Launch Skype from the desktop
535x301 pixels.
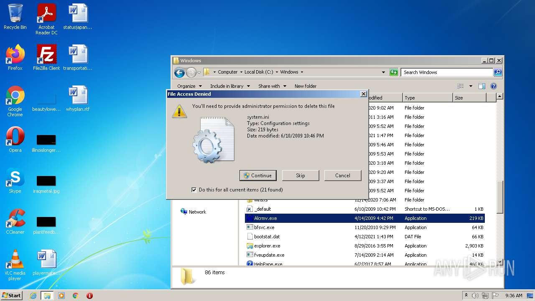(x=15, y=180)
